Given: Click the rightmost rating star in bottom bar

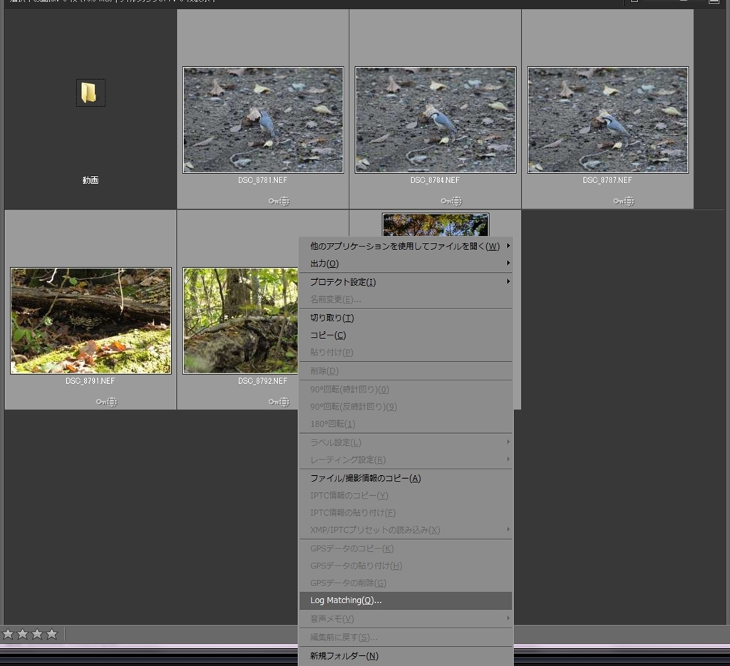Looking at the screenshot, I should point(52,634).
